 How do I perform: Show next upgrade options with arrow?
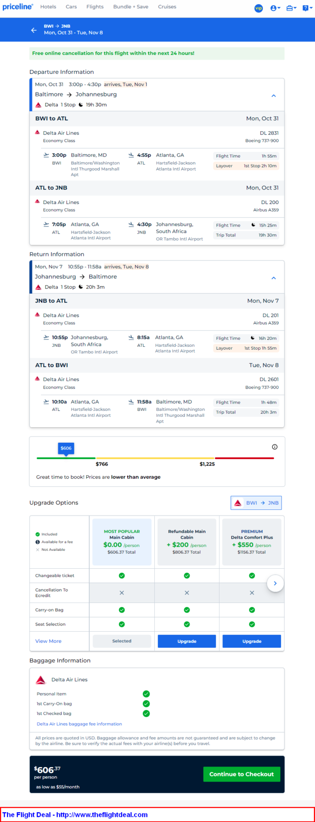click(x=275, y=583)
